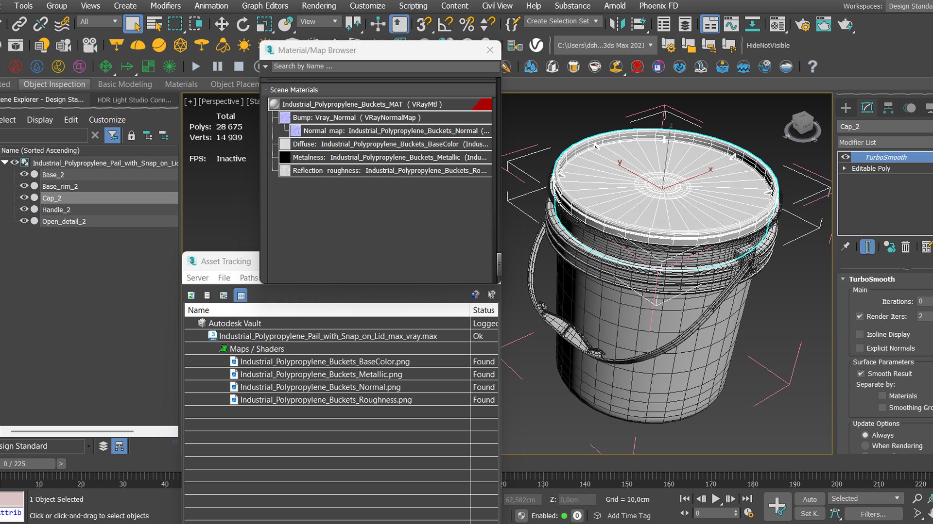Toggle Show End Result icon under modifier stack
Viewport: 933px width, 524px height.
867,247
